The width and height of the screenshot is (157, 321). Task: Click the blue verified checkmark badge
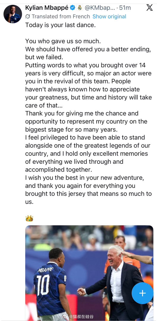pos(73,8)
